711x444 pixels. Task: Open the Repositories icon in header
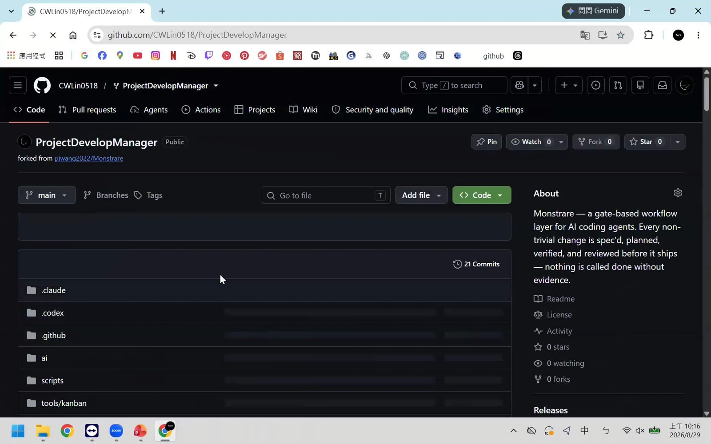640,85
